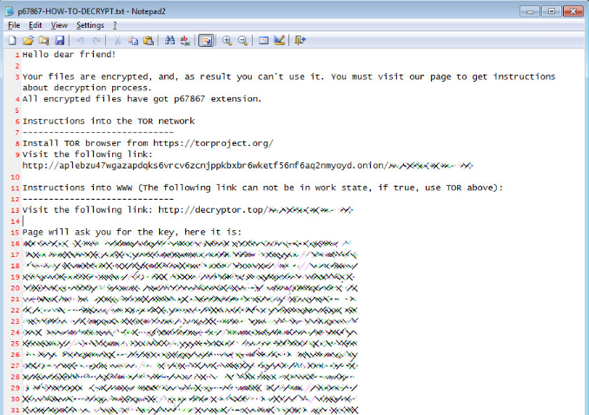Open Find with the binoculars icon

pos(170,40)
